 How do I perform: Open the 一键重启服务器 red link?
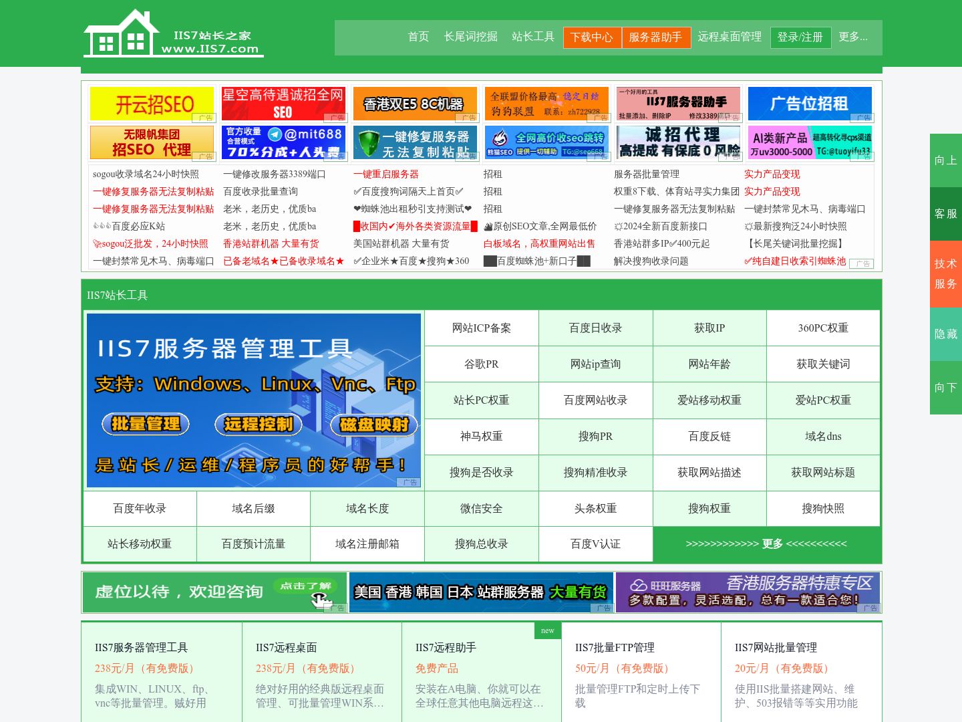386,174
